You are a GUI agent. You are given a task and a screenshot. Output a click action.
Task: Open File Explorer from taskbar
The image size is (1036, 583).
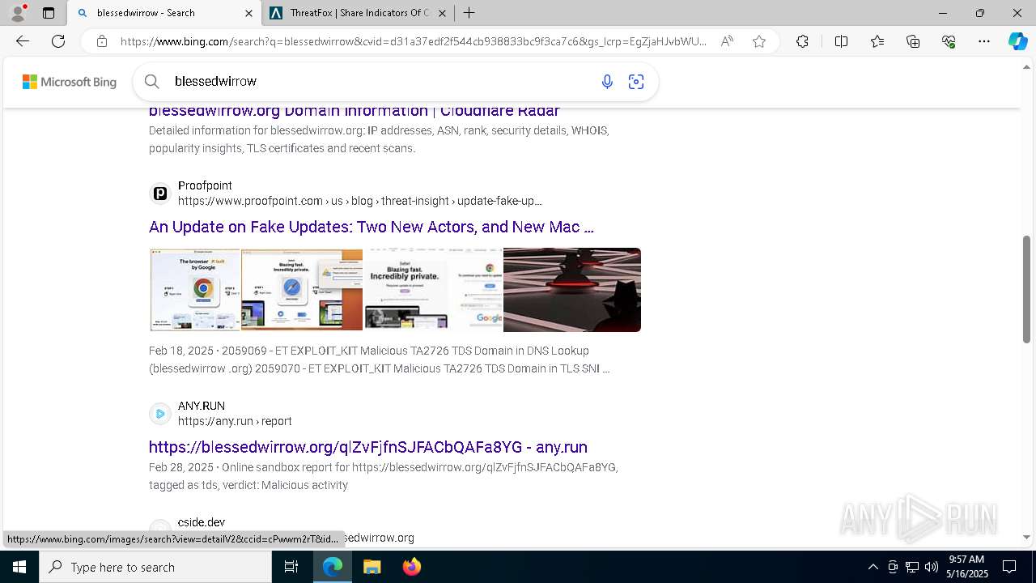(x=372, y=567)
